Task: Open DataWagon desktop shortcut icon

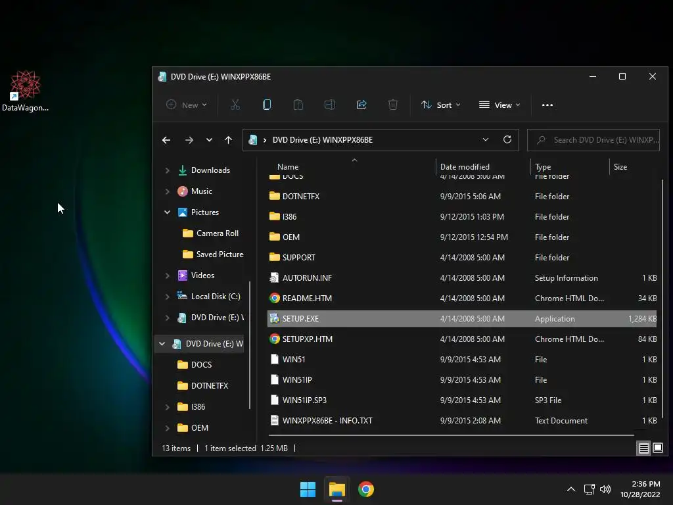Action: [26, 91]
